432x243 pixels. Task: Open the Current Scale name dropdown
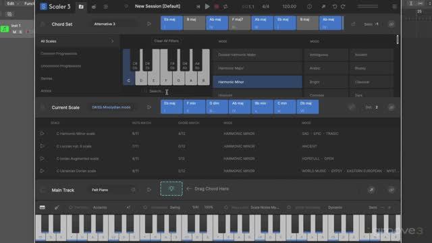pyautogui.click(x=111, y=107)
